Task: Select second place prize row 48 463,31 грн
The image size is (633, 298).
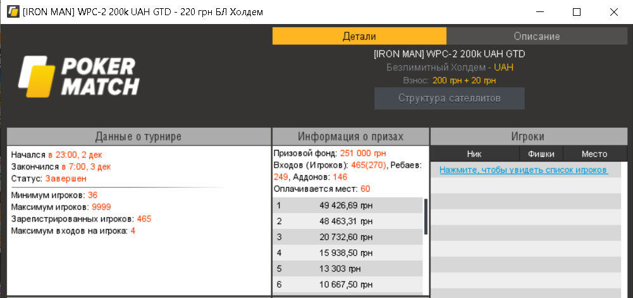Action: click(348, 221)
